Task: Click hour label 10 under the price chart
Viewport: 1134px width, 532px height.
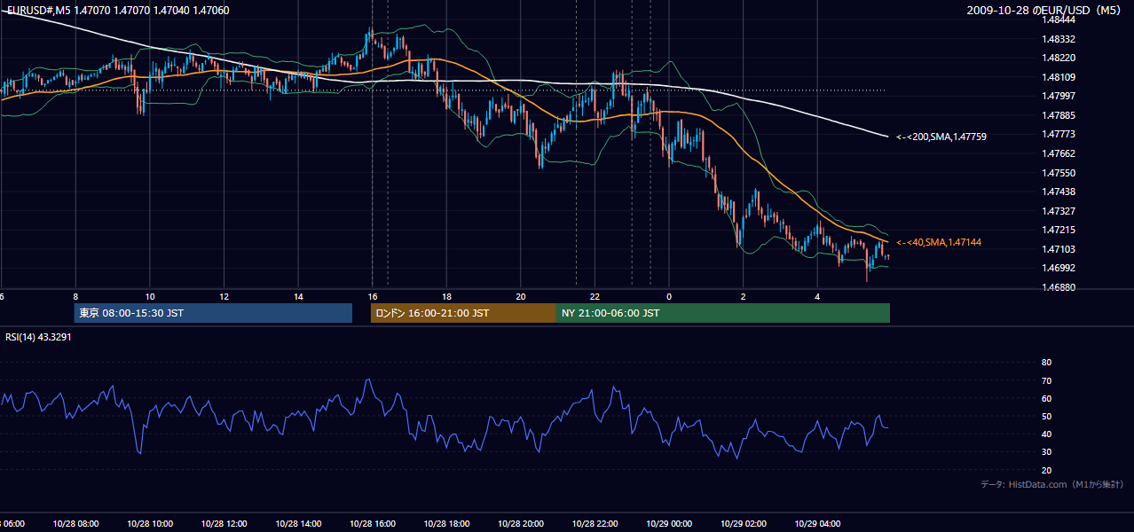Action: [x=150, y=297]
